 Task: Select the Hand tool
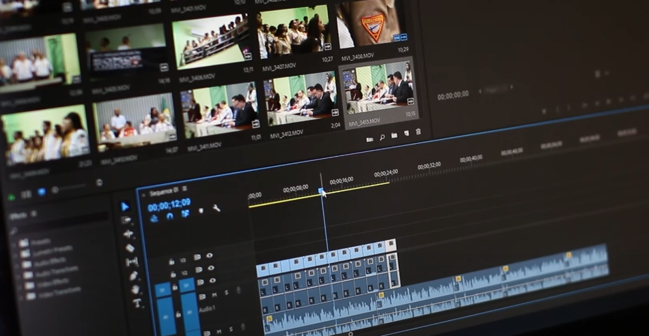[135, 290]
